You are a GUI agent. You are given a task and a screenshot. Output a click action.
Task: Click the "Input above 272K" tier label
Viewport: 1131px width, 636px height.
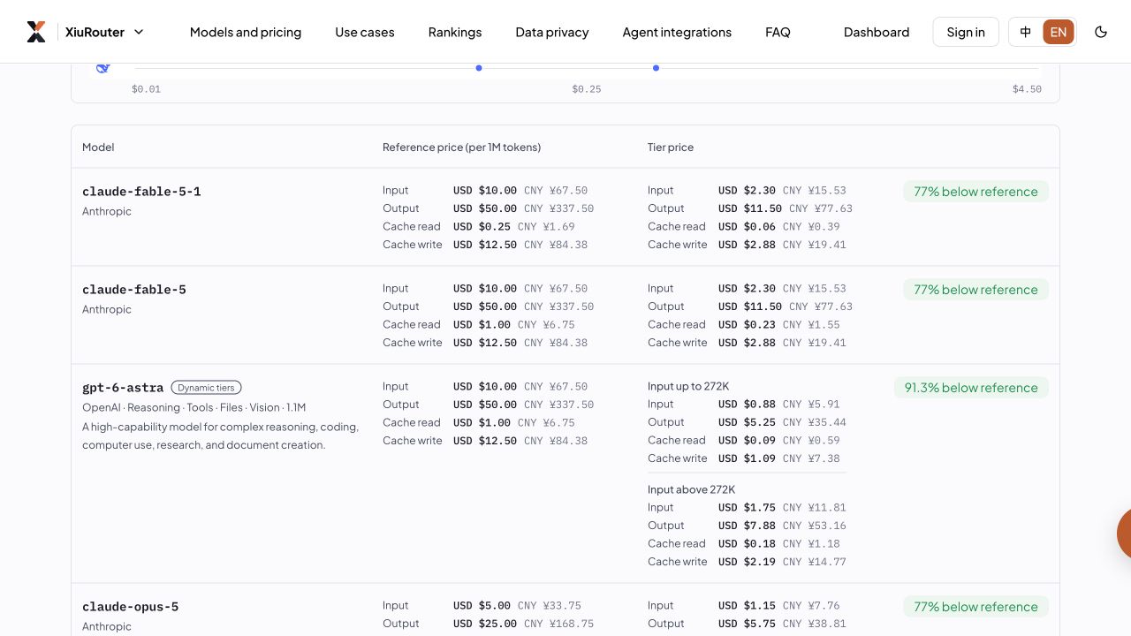[x=691, y=489]
